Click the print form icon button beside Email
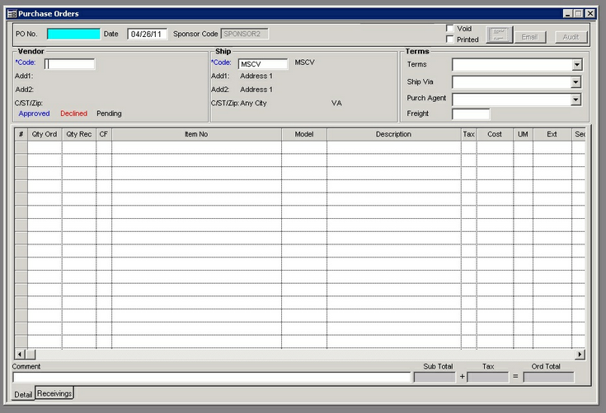Screen dimensions: 606x413 (498, 35)
